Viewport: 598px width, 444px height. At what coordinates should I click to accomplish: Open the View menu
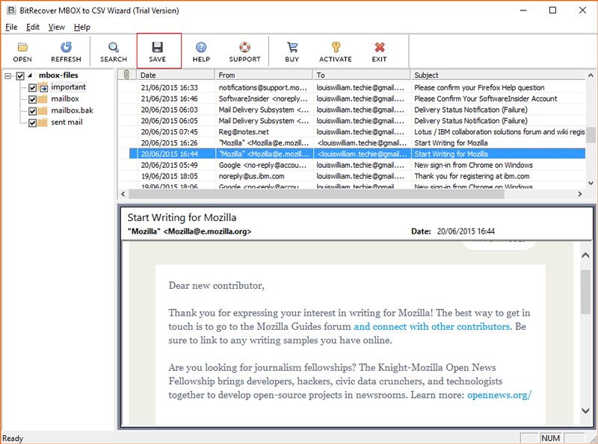(57, 27)
